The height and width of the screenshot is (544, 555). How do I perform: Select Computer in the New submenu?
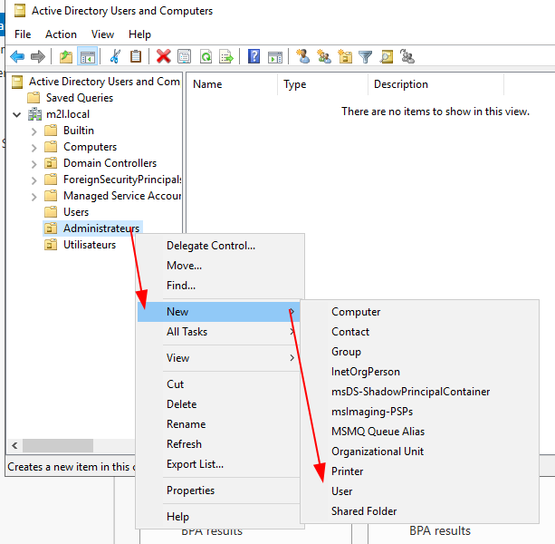pos(420,312)
